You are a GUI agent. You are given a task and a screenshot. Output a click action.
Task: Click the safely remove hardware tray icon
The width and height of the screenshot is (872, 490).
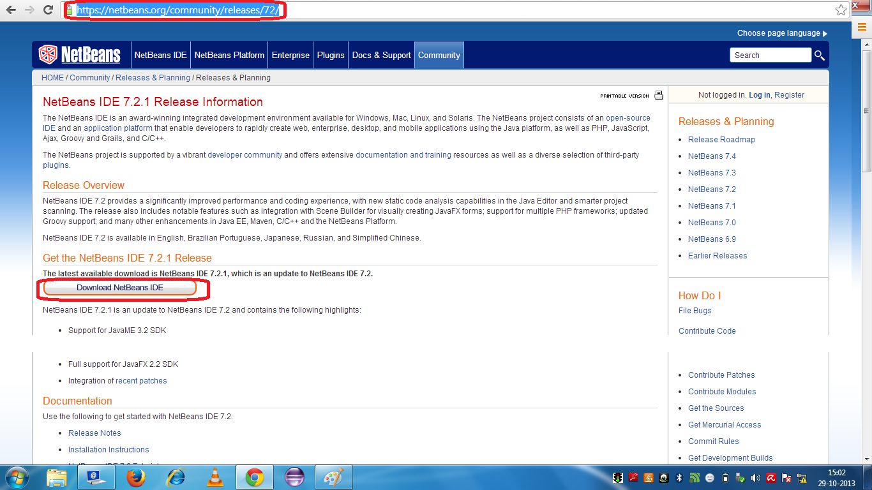[740, 478]
